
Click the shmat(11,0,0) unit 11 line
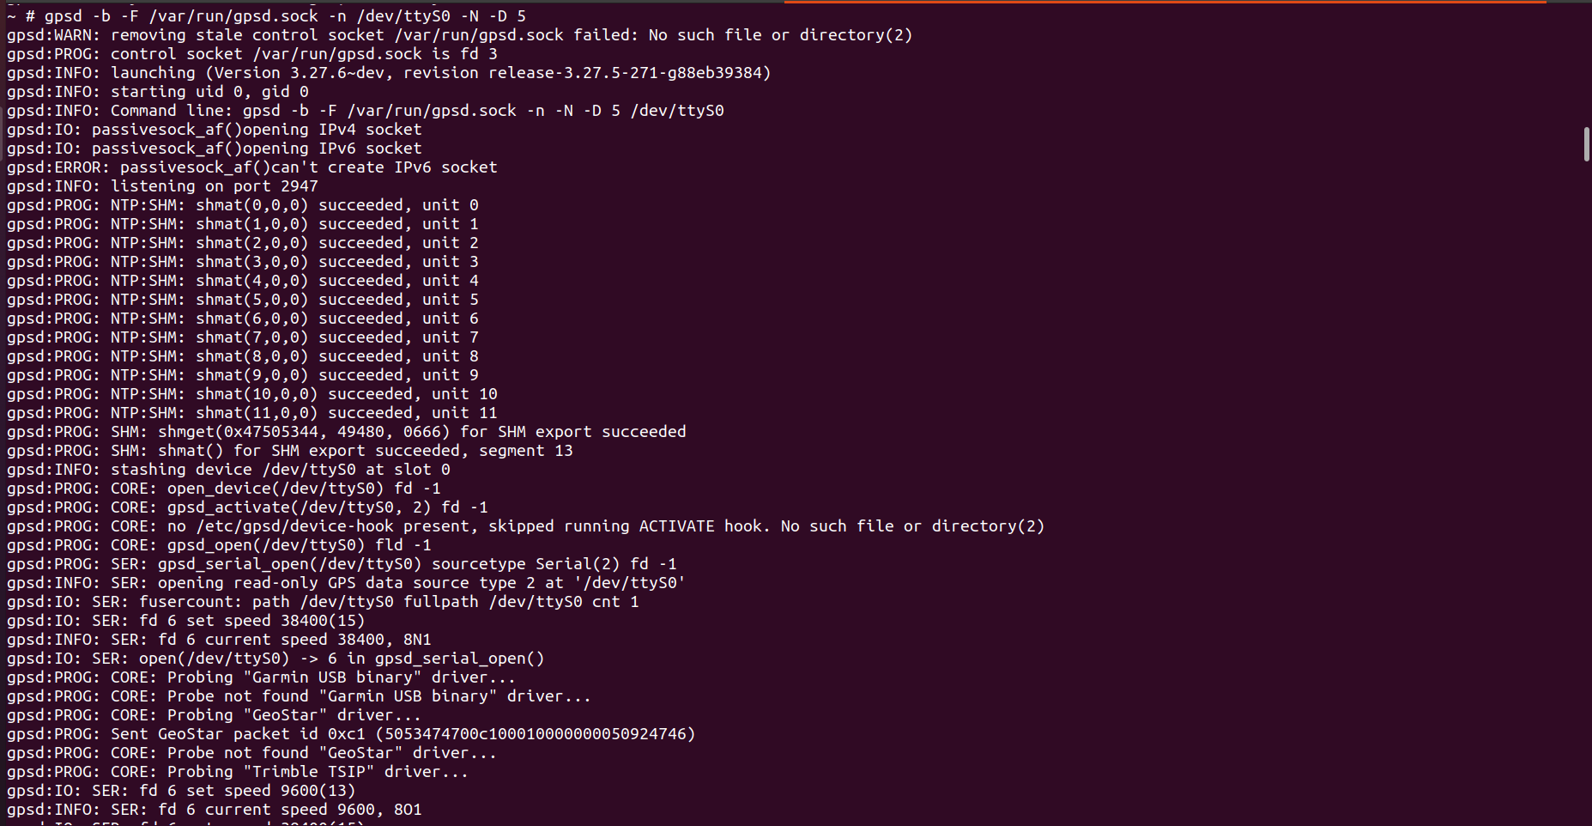(x=252, y=413)
